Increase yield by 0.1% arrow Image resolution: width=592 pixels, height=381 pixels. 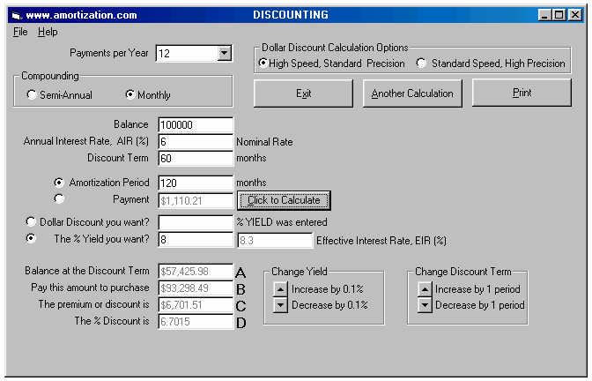279,289
